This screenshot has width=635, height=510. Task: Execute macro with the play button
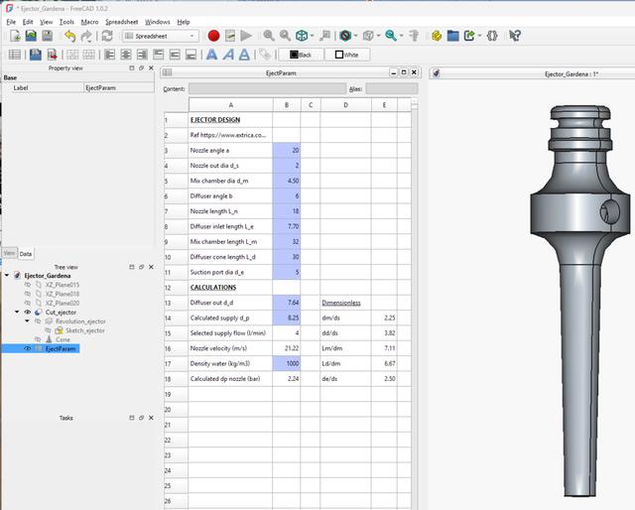click(246, 36)
